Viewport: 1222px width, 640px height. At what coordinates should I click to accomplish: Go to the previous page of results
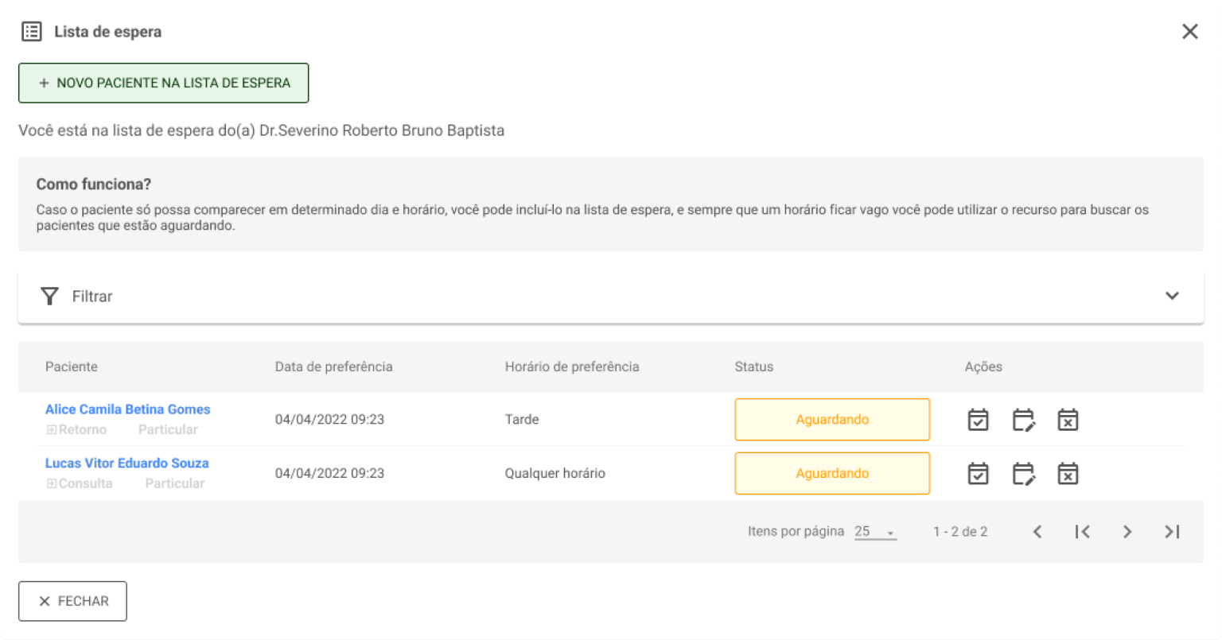[1037, 531]
